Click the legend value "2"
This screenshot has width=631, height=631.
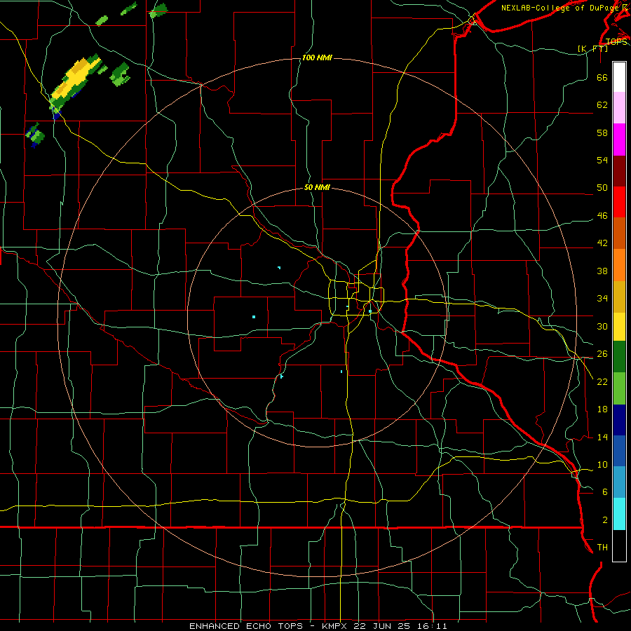[x=605, y=520]
